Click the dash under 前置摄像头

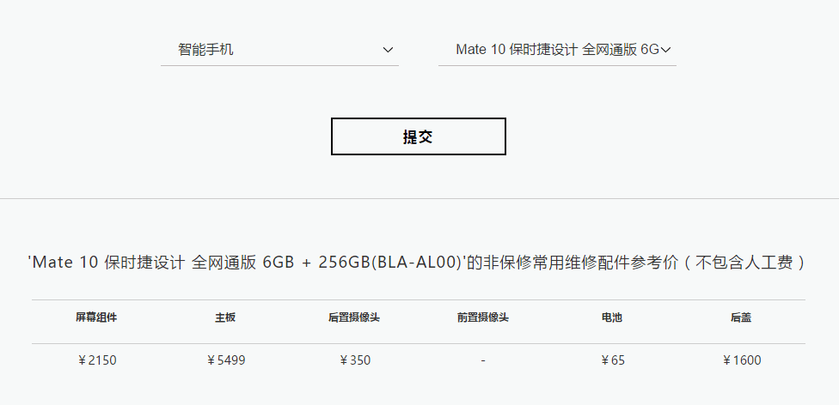483,361
